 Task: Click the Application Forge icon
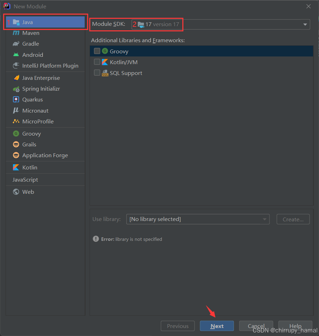pyautogui.click(x=16, y=155)
